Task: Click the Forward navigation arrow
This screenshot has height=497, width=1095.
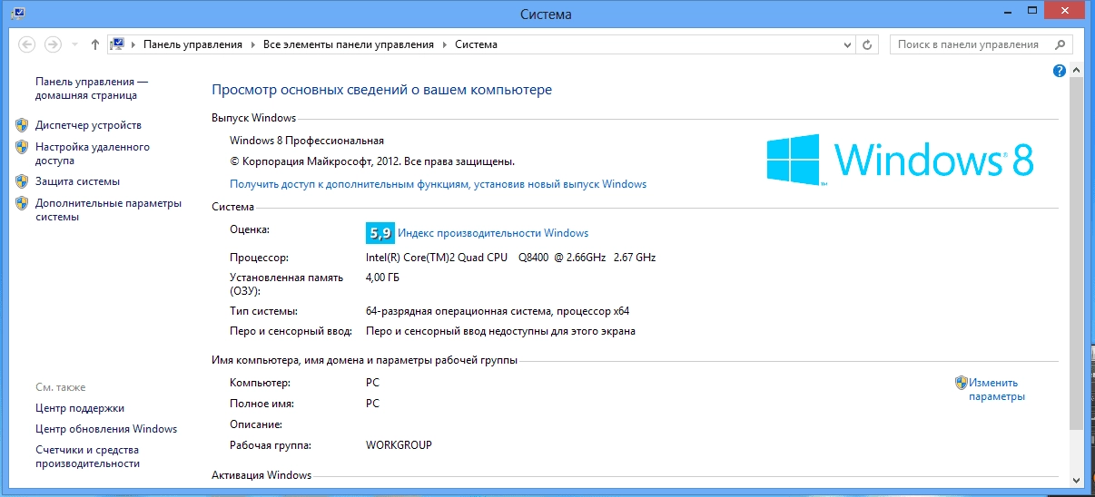Action: (54, 44)
